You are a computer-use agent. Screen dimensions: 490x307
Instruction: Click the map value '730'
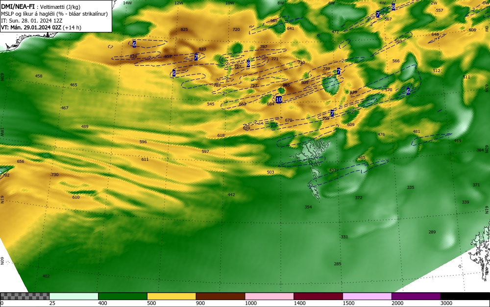(55, 175)
